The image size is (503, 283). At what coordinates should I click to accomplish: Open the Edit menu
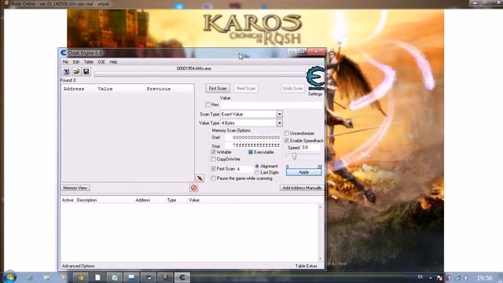pos(76,62)
